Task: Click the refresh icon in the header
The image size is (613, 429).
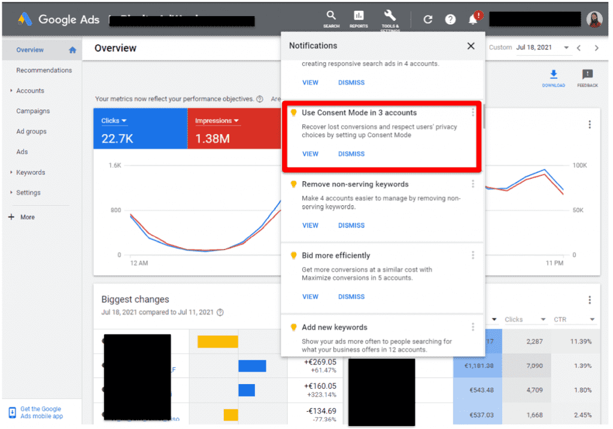Action: 428,19
